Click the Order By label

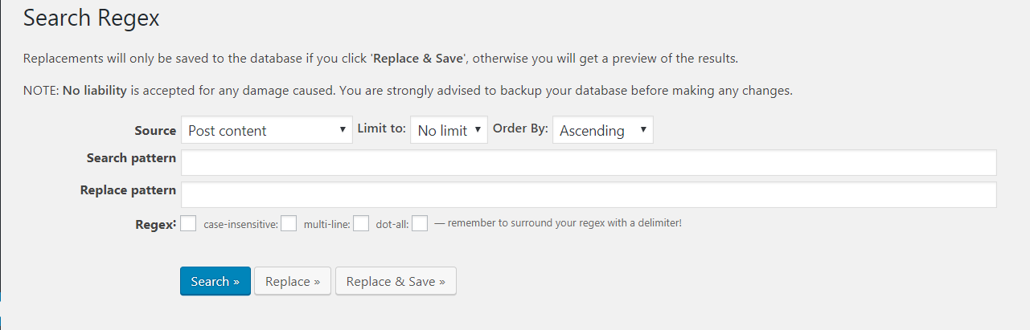520,128
